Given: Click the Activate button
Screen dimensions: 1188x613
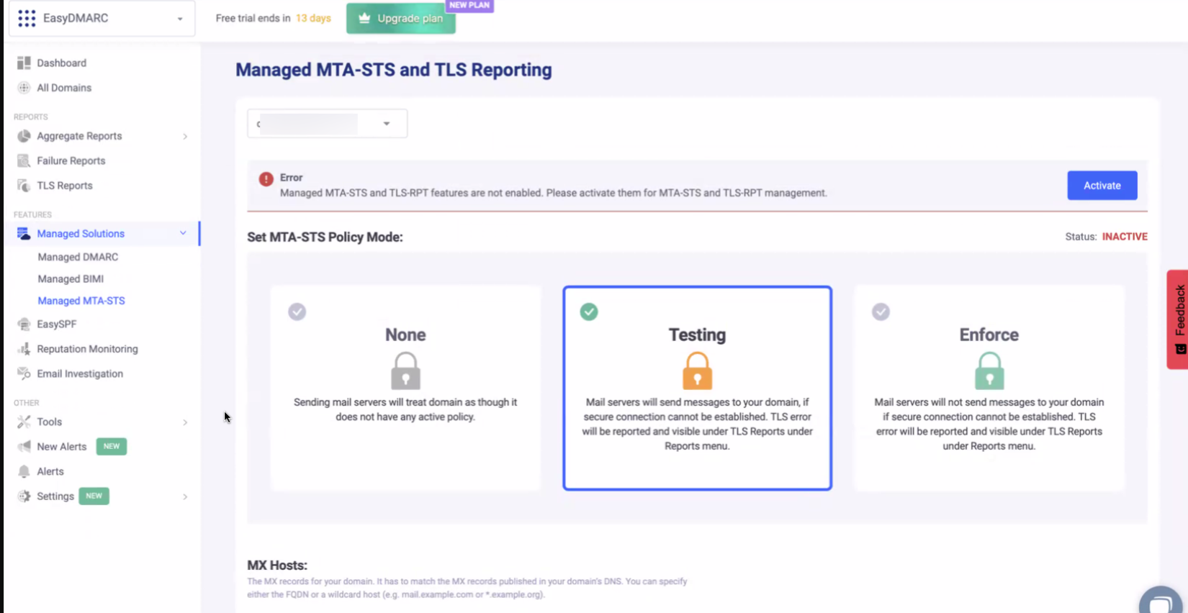Looking at the screenshot, I should pyautogui.click(x=1102, y=186).
